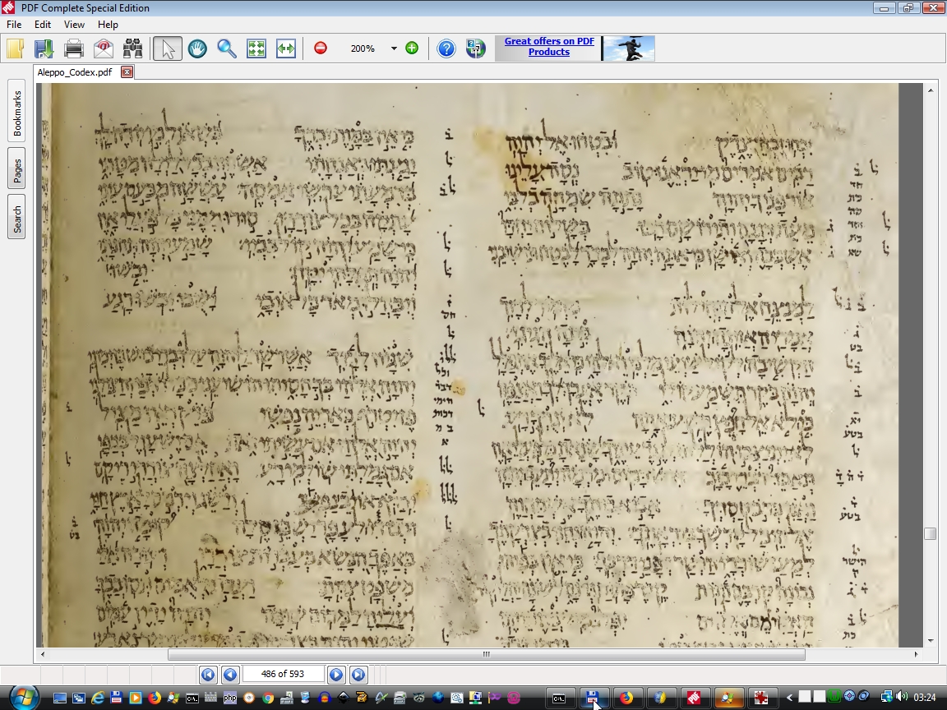Expand the Bookmarks side panel
This screenshot has width=947, height=710.
16,113
